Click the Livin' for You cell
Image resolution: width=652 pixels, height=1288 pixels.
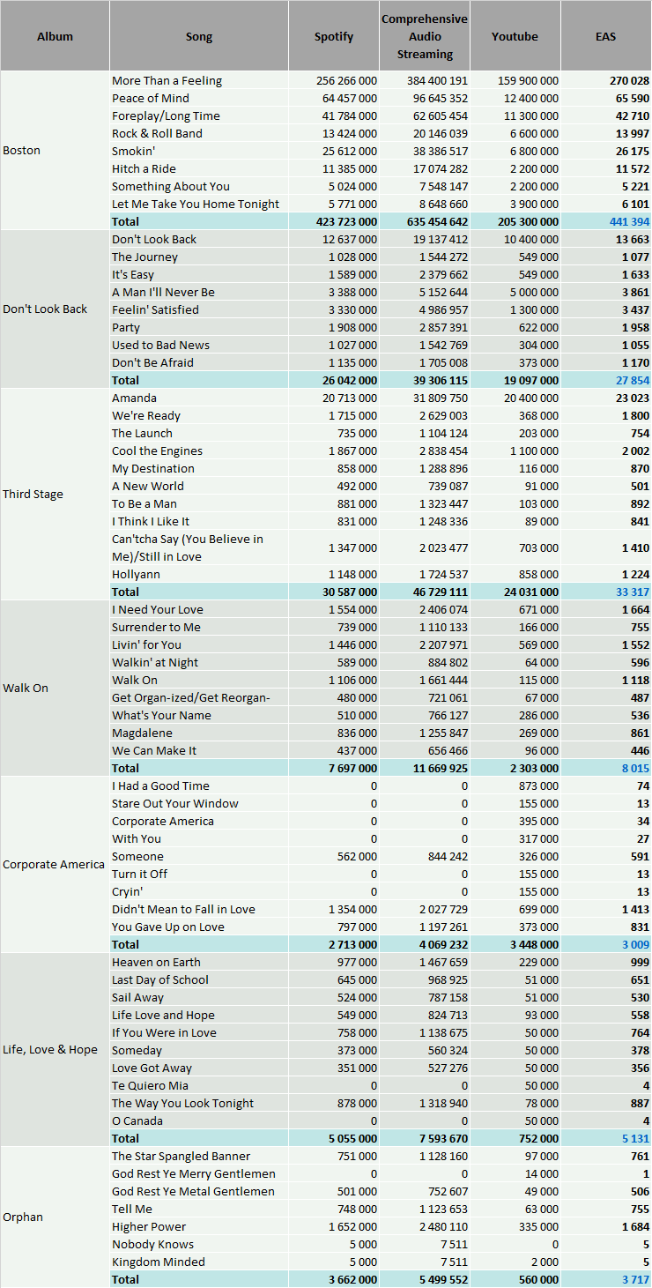(199, 644)
